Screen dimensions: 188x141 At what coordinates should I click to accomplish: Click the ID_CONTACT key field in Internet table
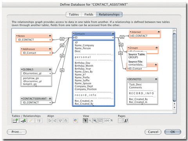(145, 36)
